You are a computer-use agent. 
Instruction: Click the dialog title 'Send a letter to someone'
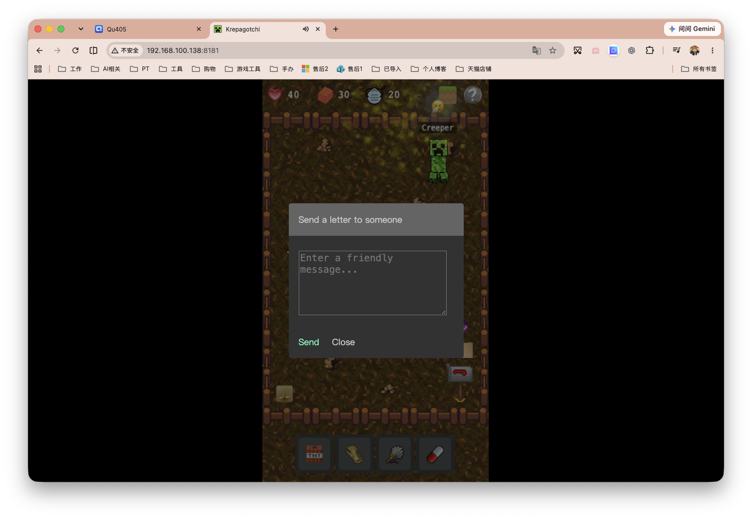tap(350, 220)
